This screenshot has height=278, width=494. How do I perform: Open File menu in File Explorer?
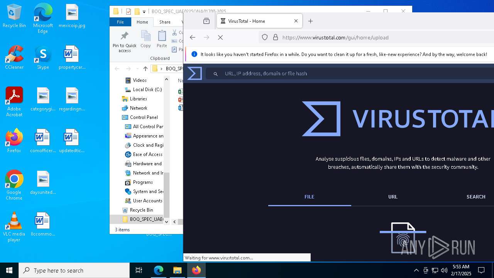click(x=120, y=22)
